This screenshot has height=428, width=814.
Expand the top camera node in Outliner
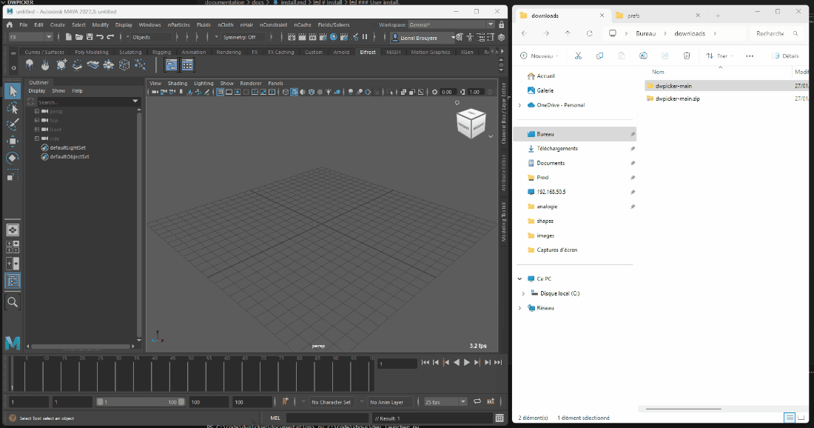coord(37,120)
